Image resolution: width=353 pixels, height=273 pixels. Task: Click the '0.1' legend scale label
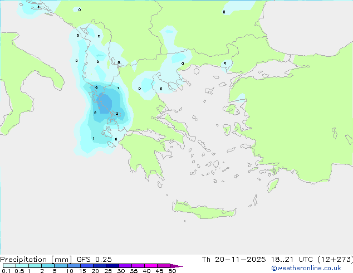[x=6, y=271]
